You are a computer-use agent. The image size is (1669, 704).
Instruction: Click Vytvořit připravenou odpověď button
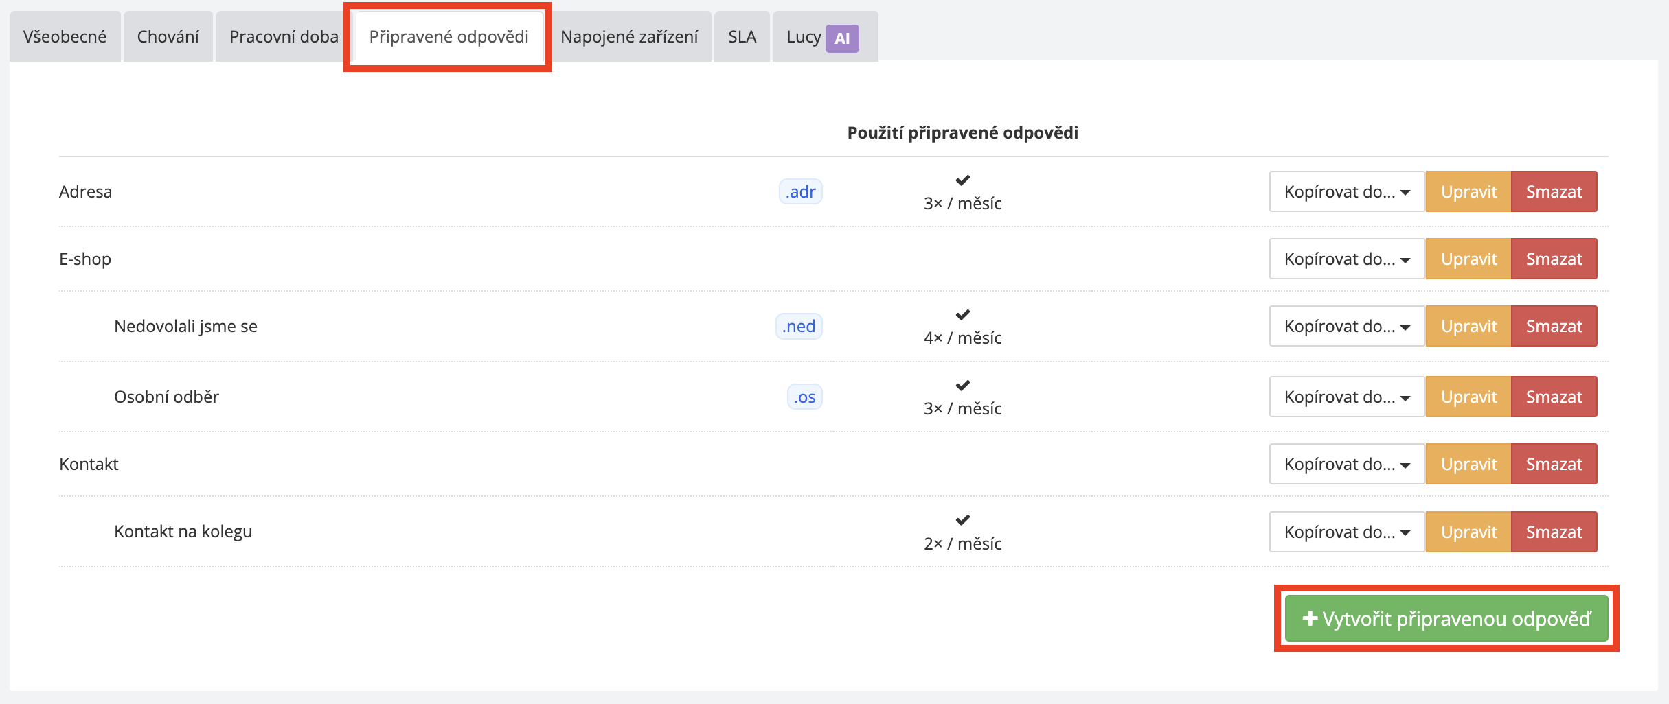[x=1446, y=619]
